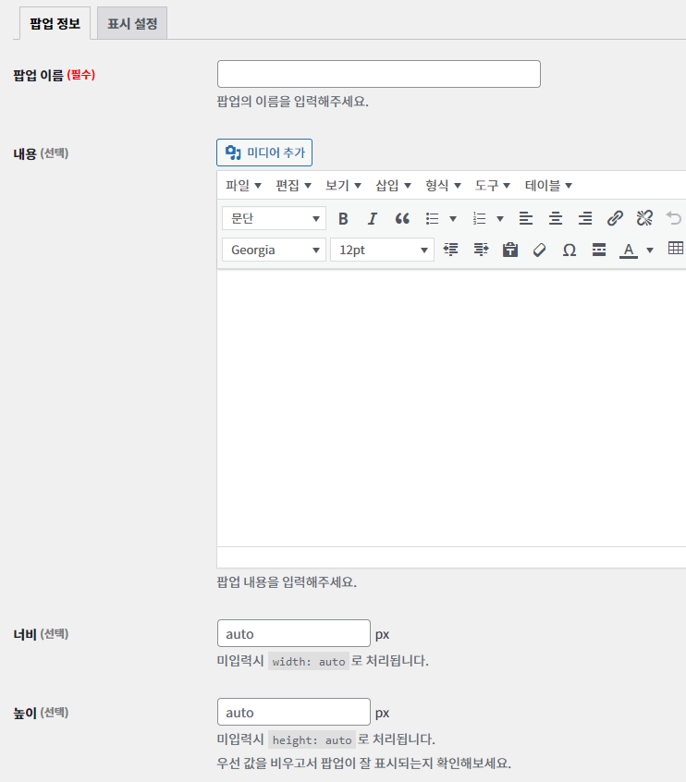Open the 파일 menu
This screenshot has width=686, height=782.
(243, 186)
